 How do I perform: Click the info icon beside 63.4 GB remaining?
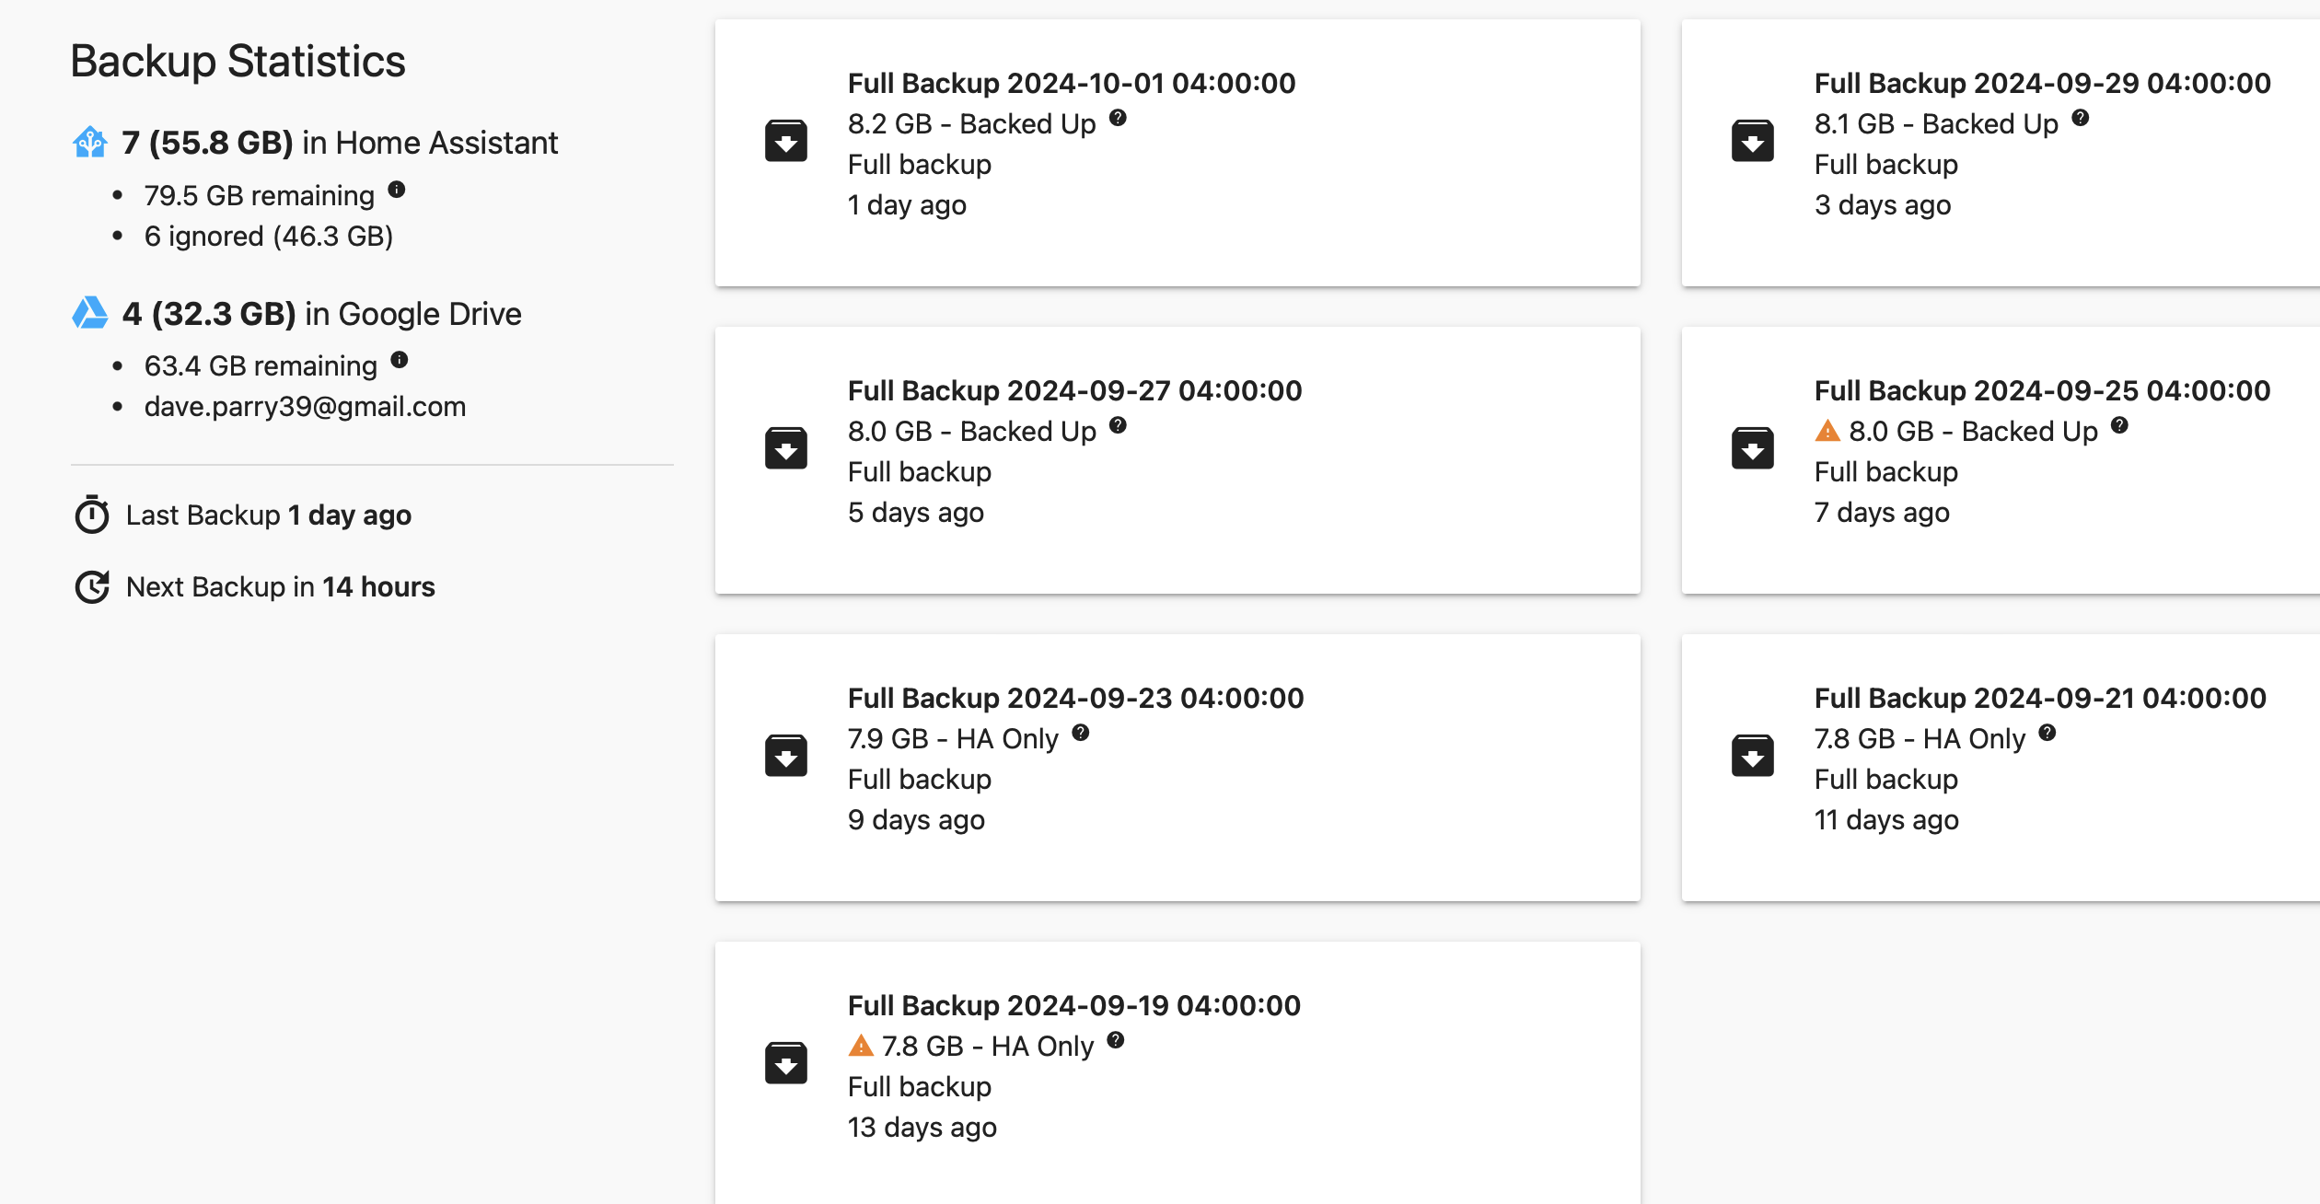[x=399, y=360]
